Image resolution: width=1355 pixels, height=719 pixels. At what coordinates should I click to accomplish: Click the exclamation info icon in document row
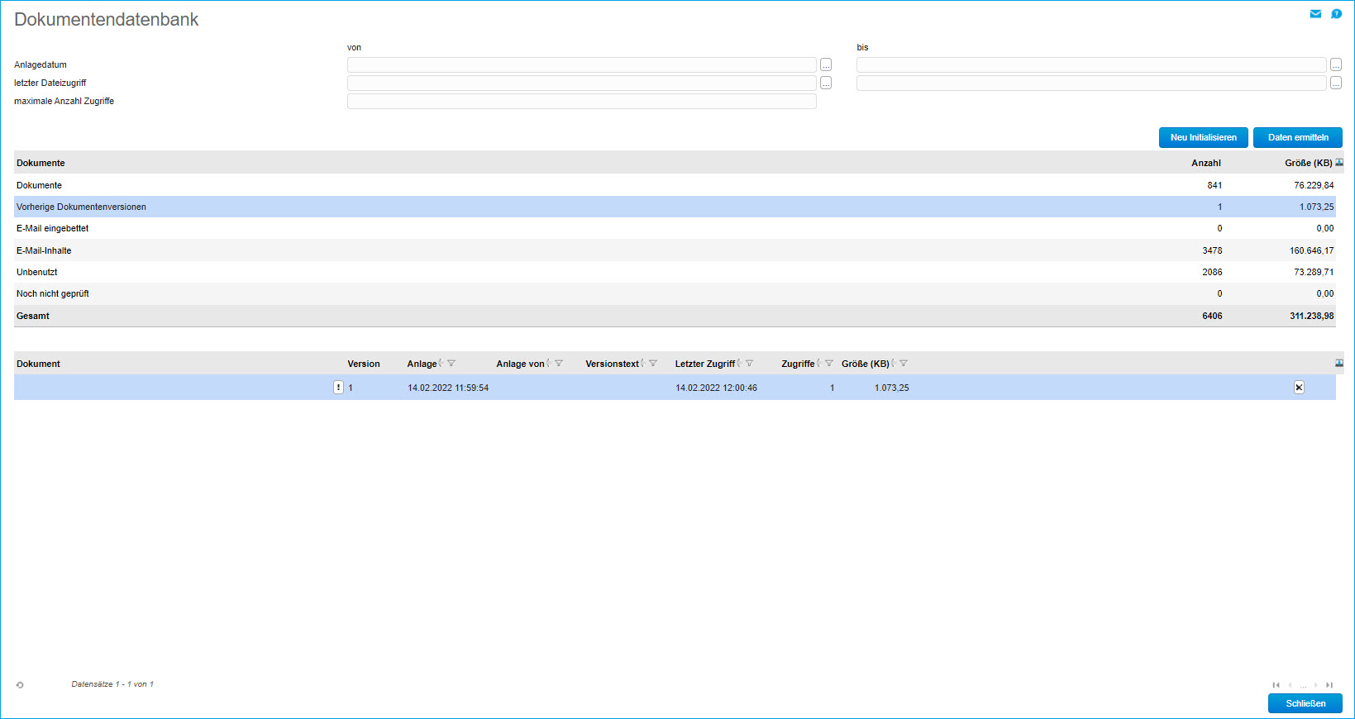pyautogui.click(x=338, y=388)
